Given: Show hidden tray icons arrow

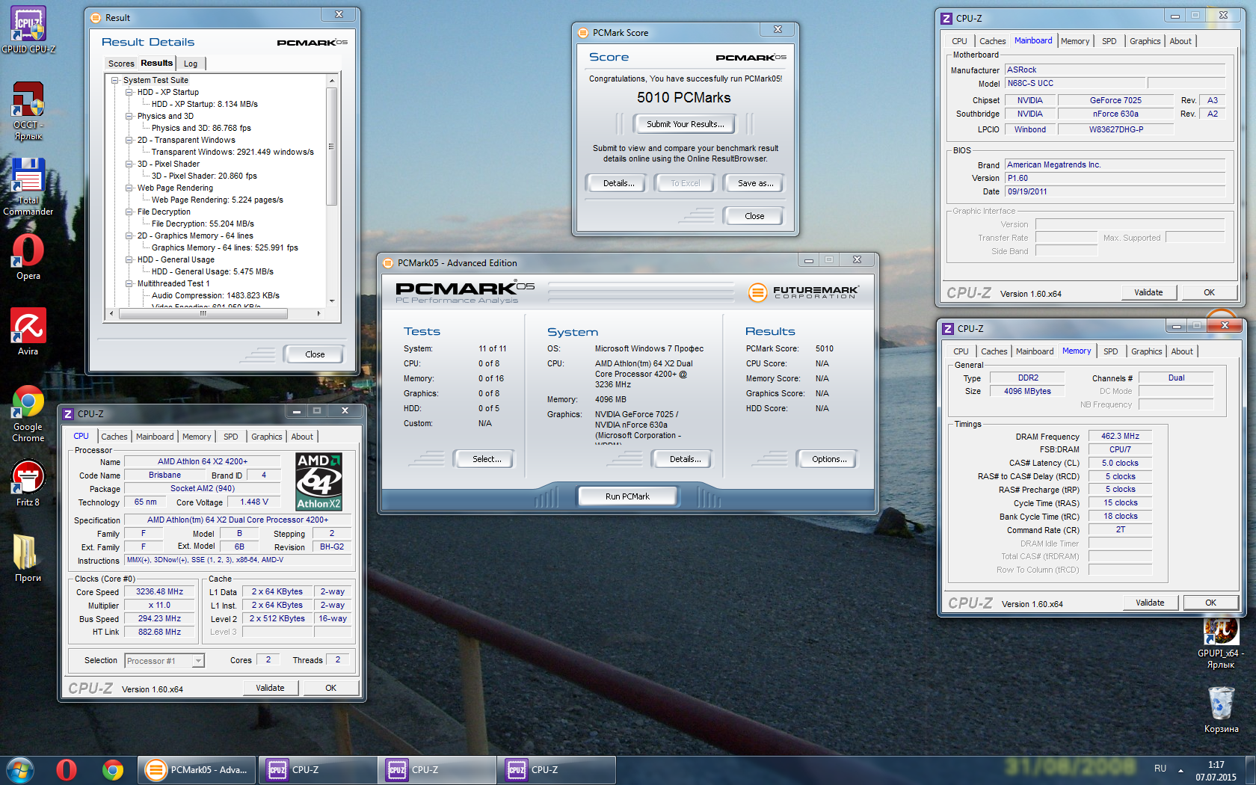Looking at the screenshot, I should [1181, 770].
